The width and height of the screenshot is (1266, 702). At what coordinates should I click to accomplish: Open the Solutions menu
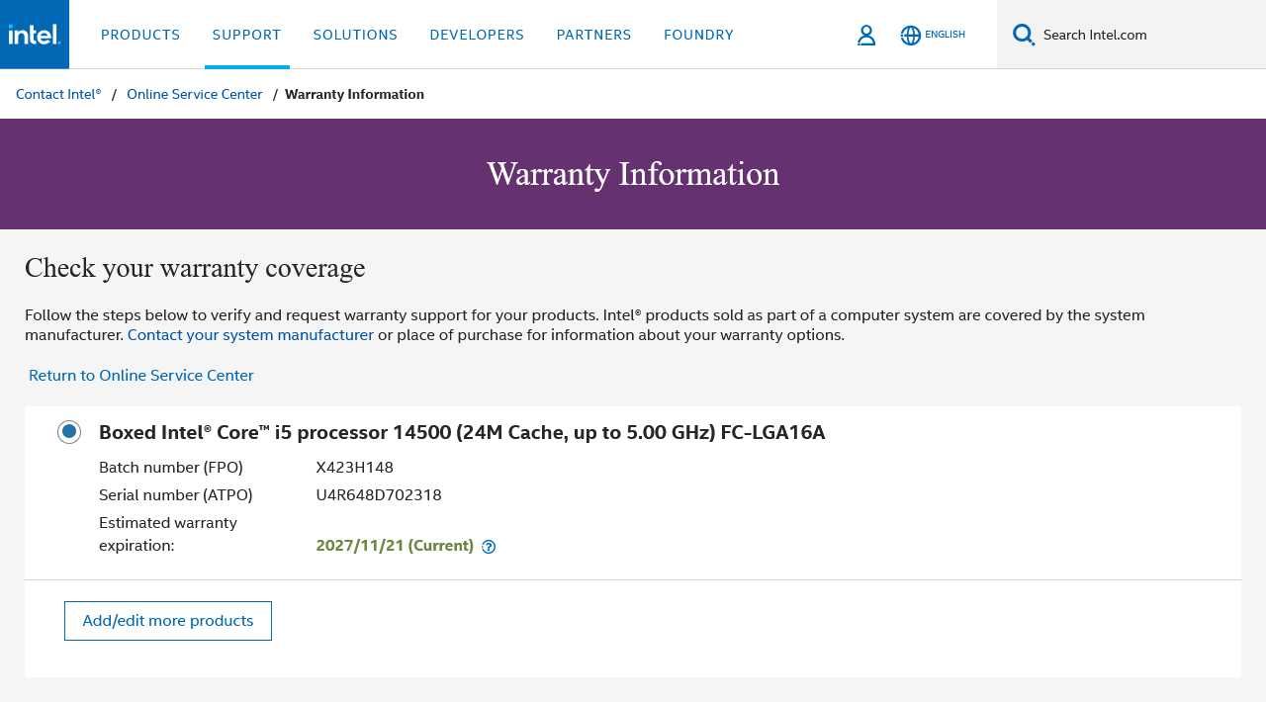coord(355,35)
